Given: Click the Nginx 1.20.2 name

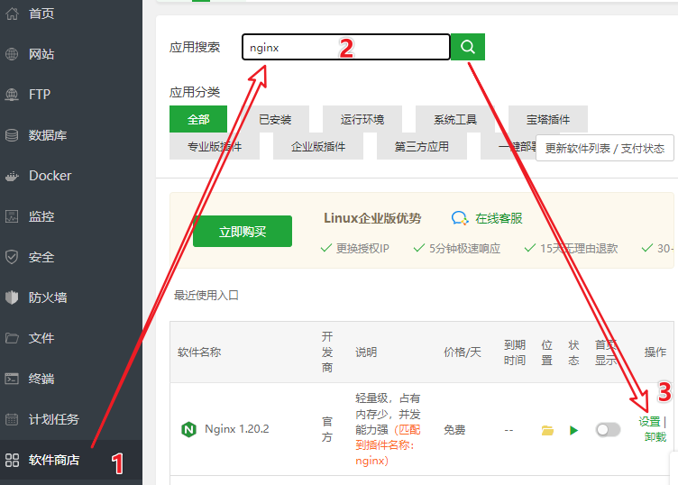Looking at the screenshot, I should tap(236, 429).
